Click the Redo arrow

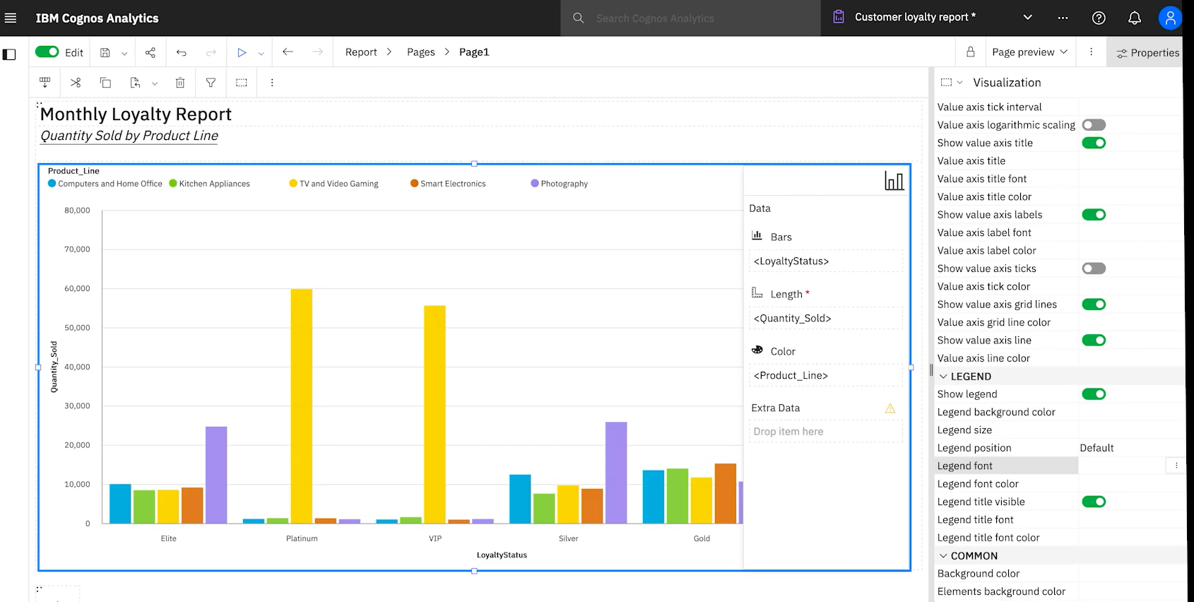[x=211, y=52]
